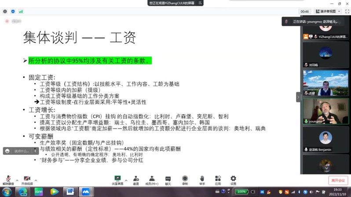Open the 聊天 chat panel
Image resolution: width=351 pixels, height=197 pixels.
coord(168,179)
